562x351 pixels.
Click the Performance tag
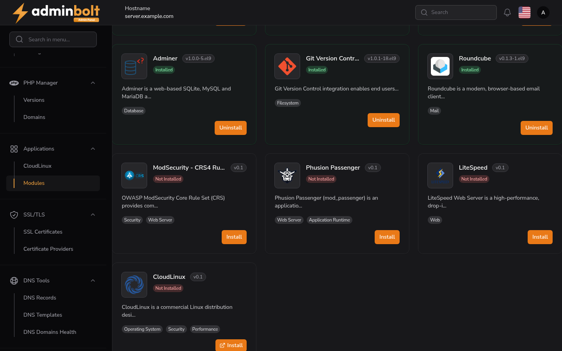click(205, 329)
